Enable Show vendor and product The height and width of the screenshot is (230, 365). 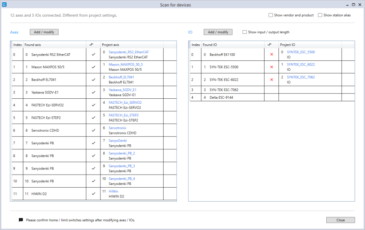[x=270, y=15]
